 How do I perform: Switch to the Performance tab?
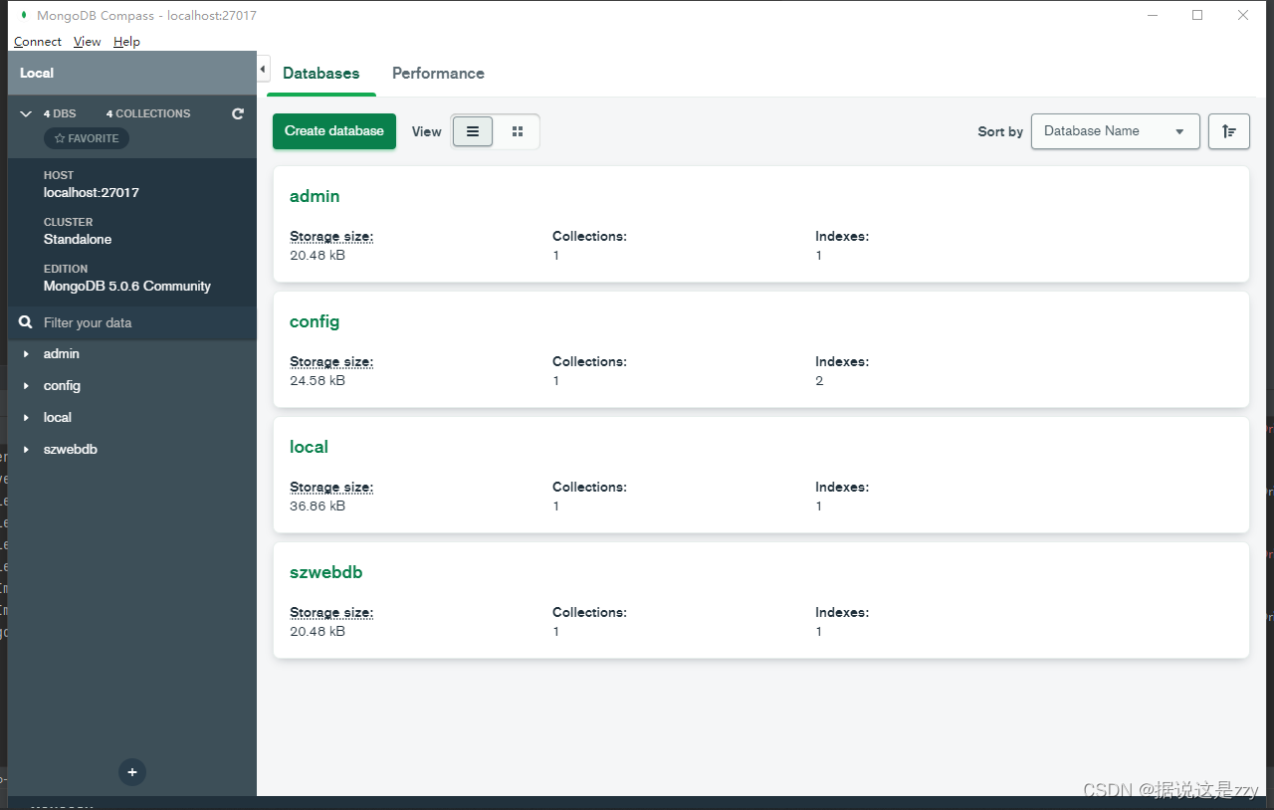438,74
